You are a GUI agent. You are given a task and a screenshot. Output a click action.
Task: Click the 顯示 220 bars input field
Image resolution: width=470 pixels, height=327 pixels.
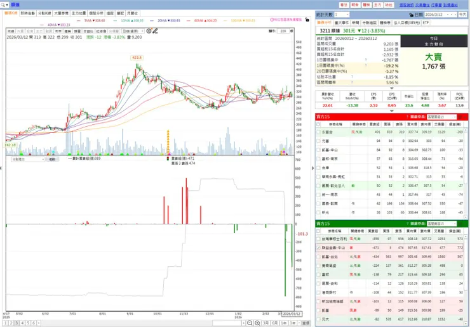coord(283,31)
